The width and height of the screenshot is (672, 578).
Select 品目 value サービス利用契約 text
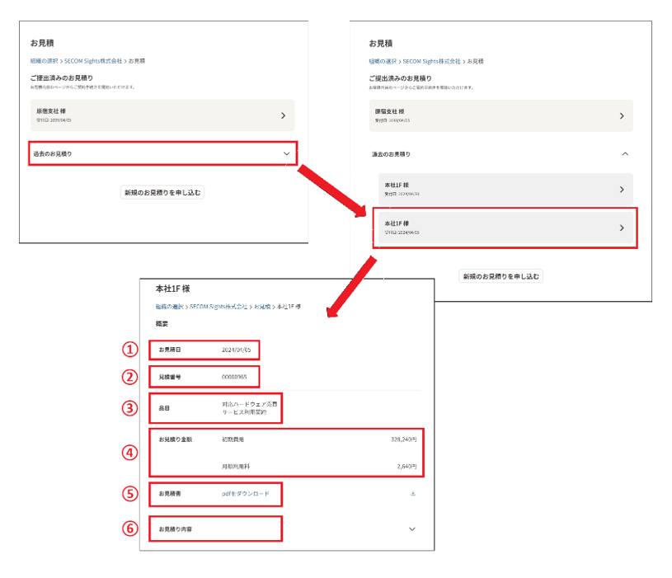[244, 412]
